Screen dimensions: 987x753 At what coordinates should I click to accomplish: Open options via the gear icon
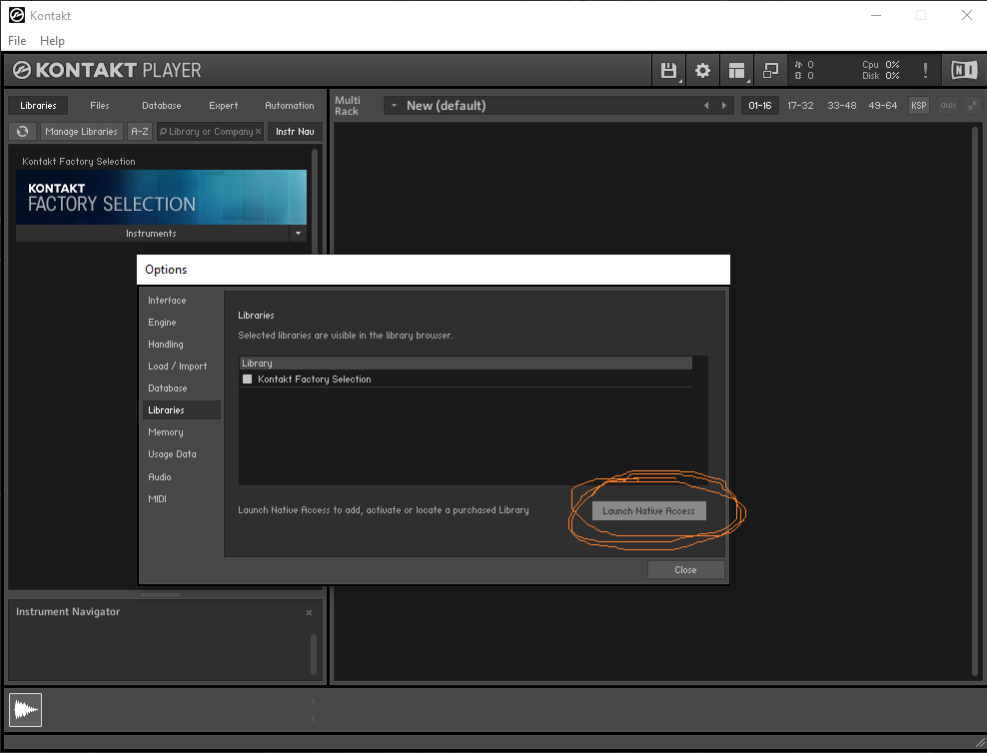point(702,70)
